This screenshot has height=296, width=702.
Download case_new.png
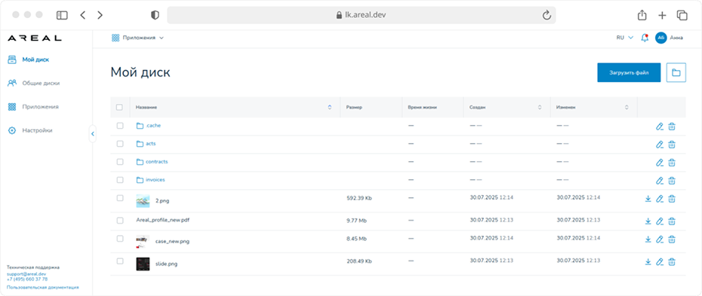click(x=648, y=240)
